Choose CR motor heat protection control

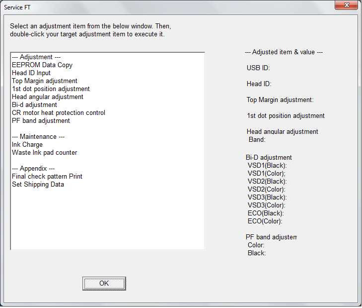click(59, 112)
